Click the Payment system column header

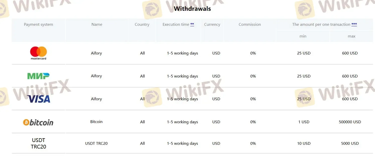pyautogui.click(x=38, y=24)
